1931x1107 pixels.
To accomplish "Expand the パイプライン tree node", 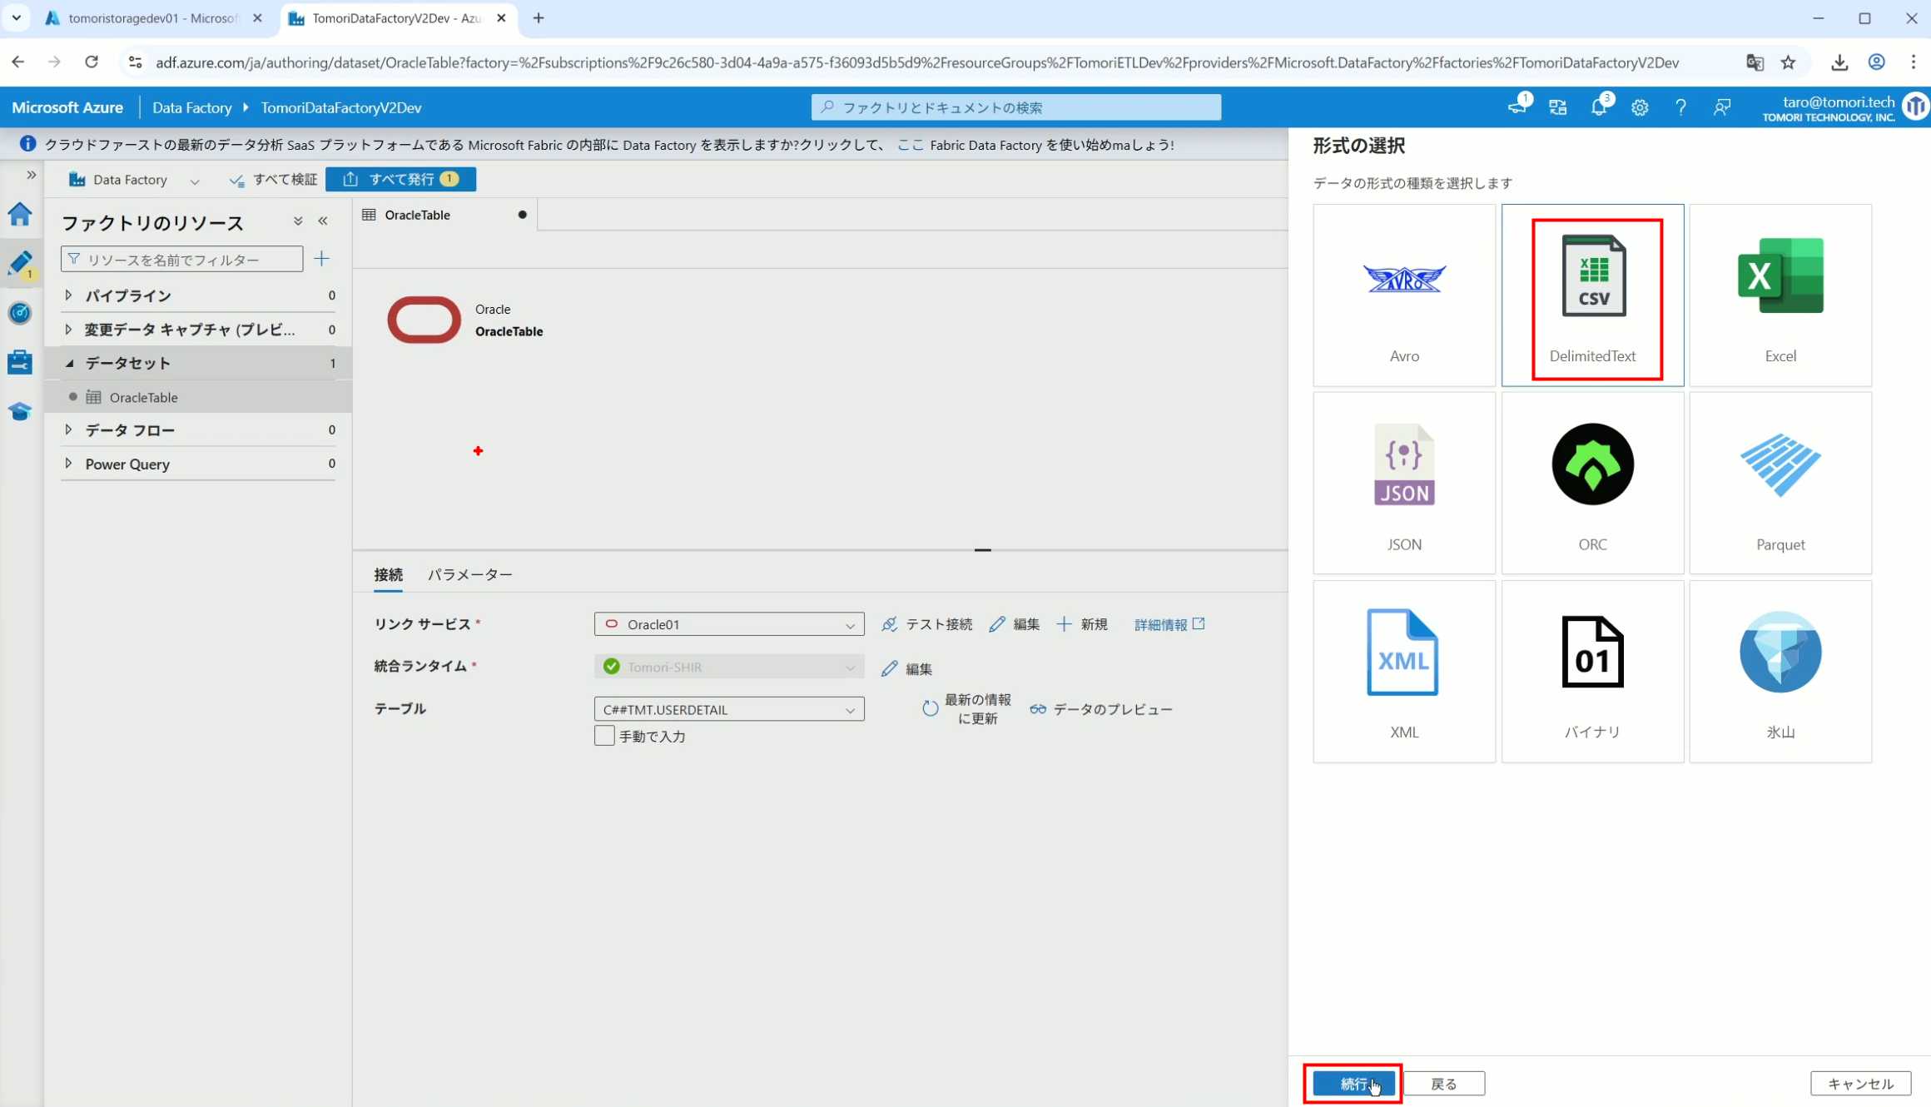I will pyautogui.click(x=68, y=295).
